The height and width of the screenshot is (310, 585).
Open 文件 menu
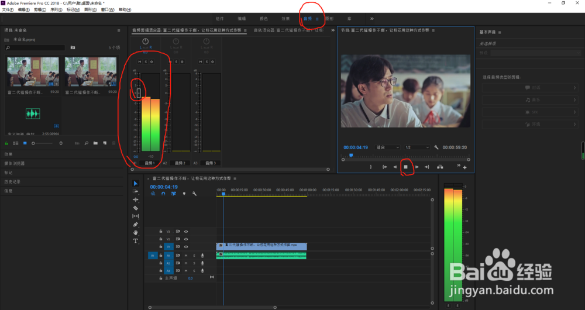pos(8,10)
